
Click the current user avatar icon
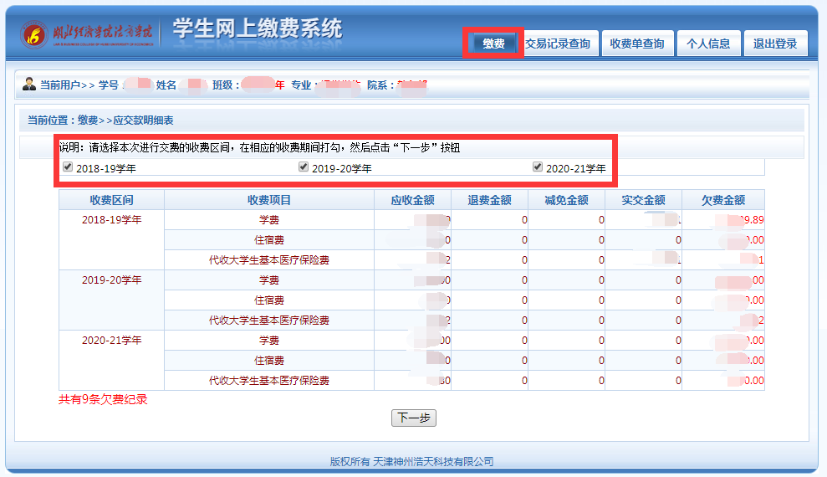point(29,85)
